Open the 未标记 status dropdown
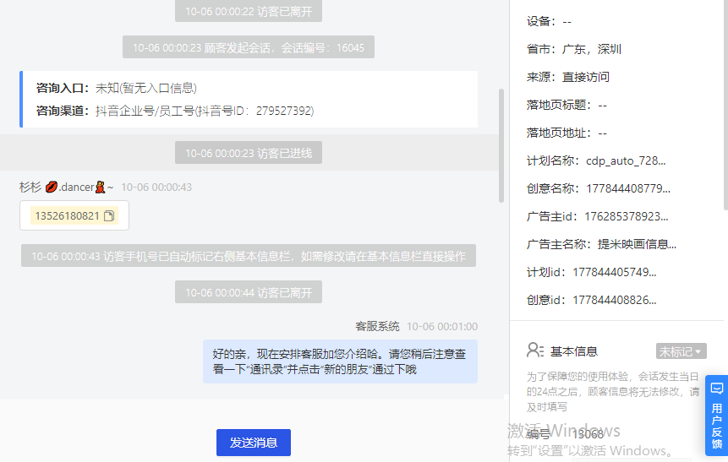The height and width of the screenshot is (462, 728). click(x=681, y=351)
